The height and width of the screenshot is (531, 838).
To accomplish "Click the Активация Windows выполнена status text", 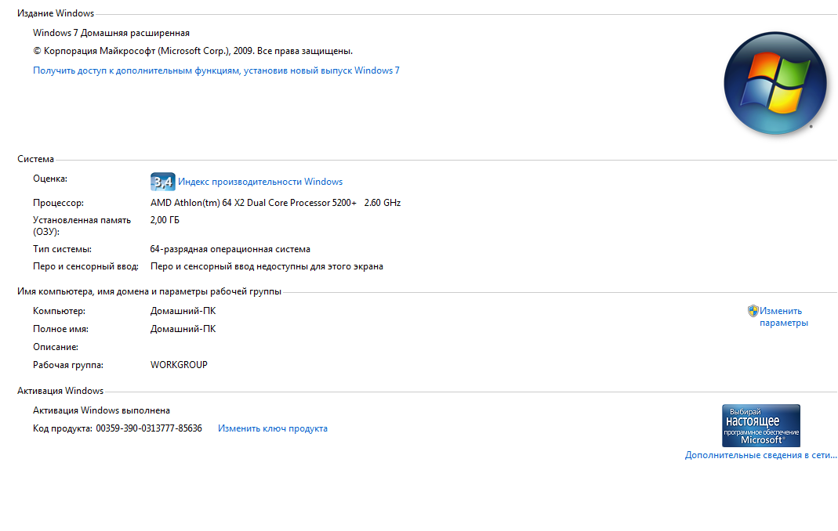I will (x=102, y=410).
